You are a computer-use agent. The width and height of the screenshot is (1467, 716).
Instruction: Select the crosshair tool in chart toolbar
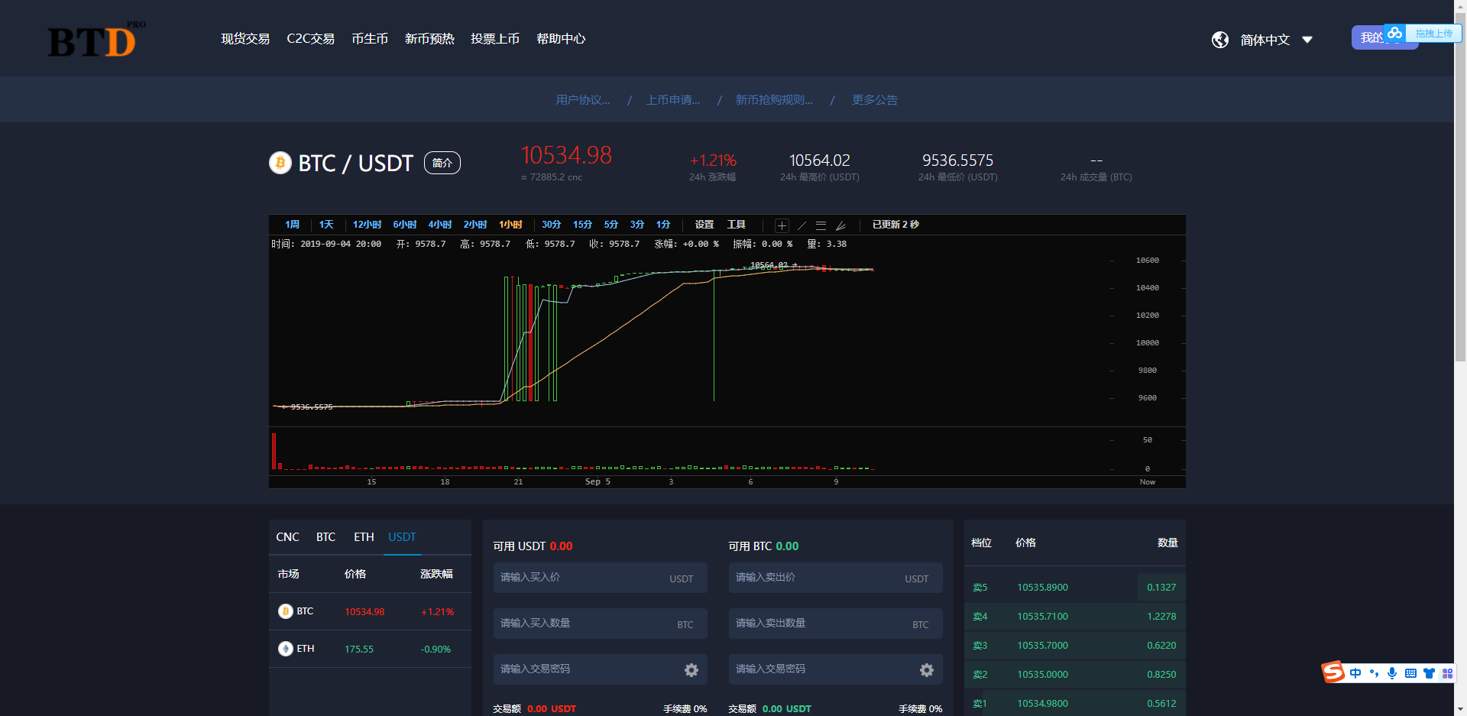782,225
